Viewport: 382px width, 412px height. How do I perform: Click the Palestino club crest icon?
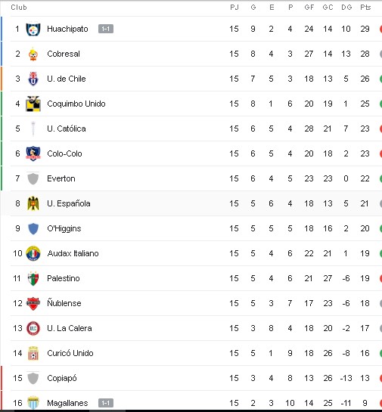point(33,278)
